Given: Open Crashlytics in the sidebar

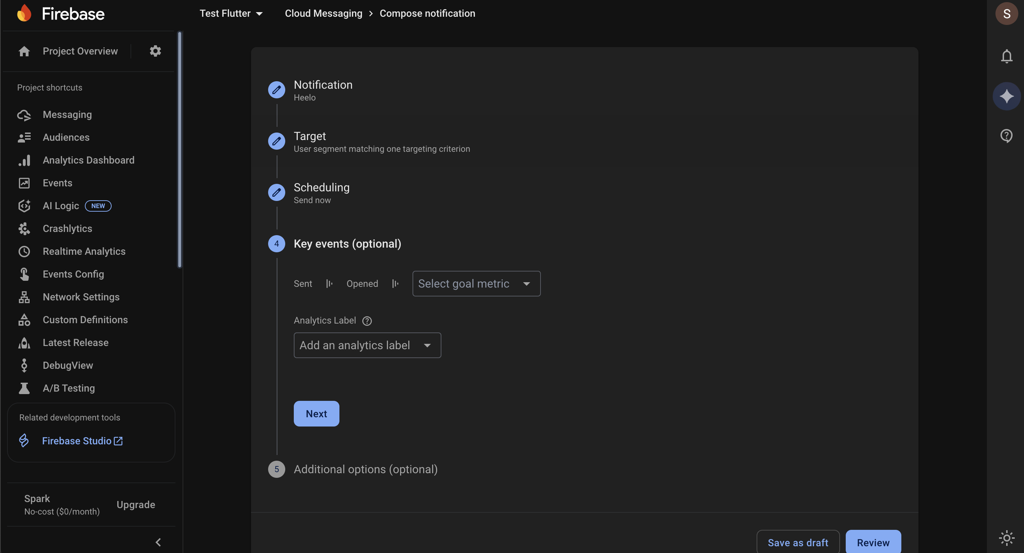Looking at the screenshot, I should point(67,228).
